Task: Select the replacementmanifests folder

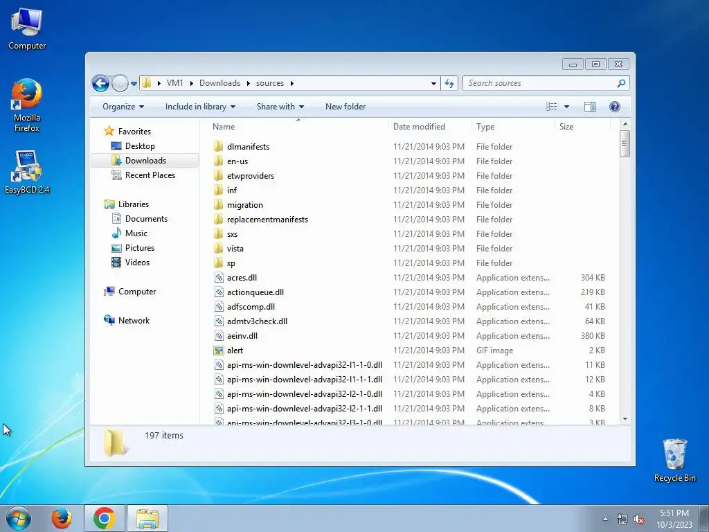Action: point(267,220)
